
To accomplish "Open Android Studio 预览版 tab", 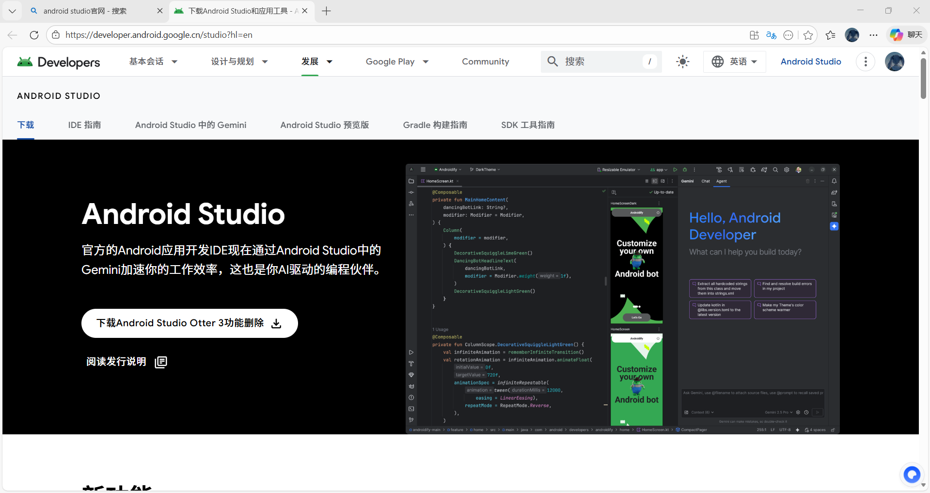I will 325,125.
